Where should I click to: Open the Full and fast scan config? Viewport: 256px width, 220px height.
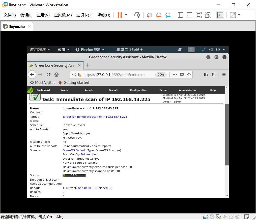point(89,154)
